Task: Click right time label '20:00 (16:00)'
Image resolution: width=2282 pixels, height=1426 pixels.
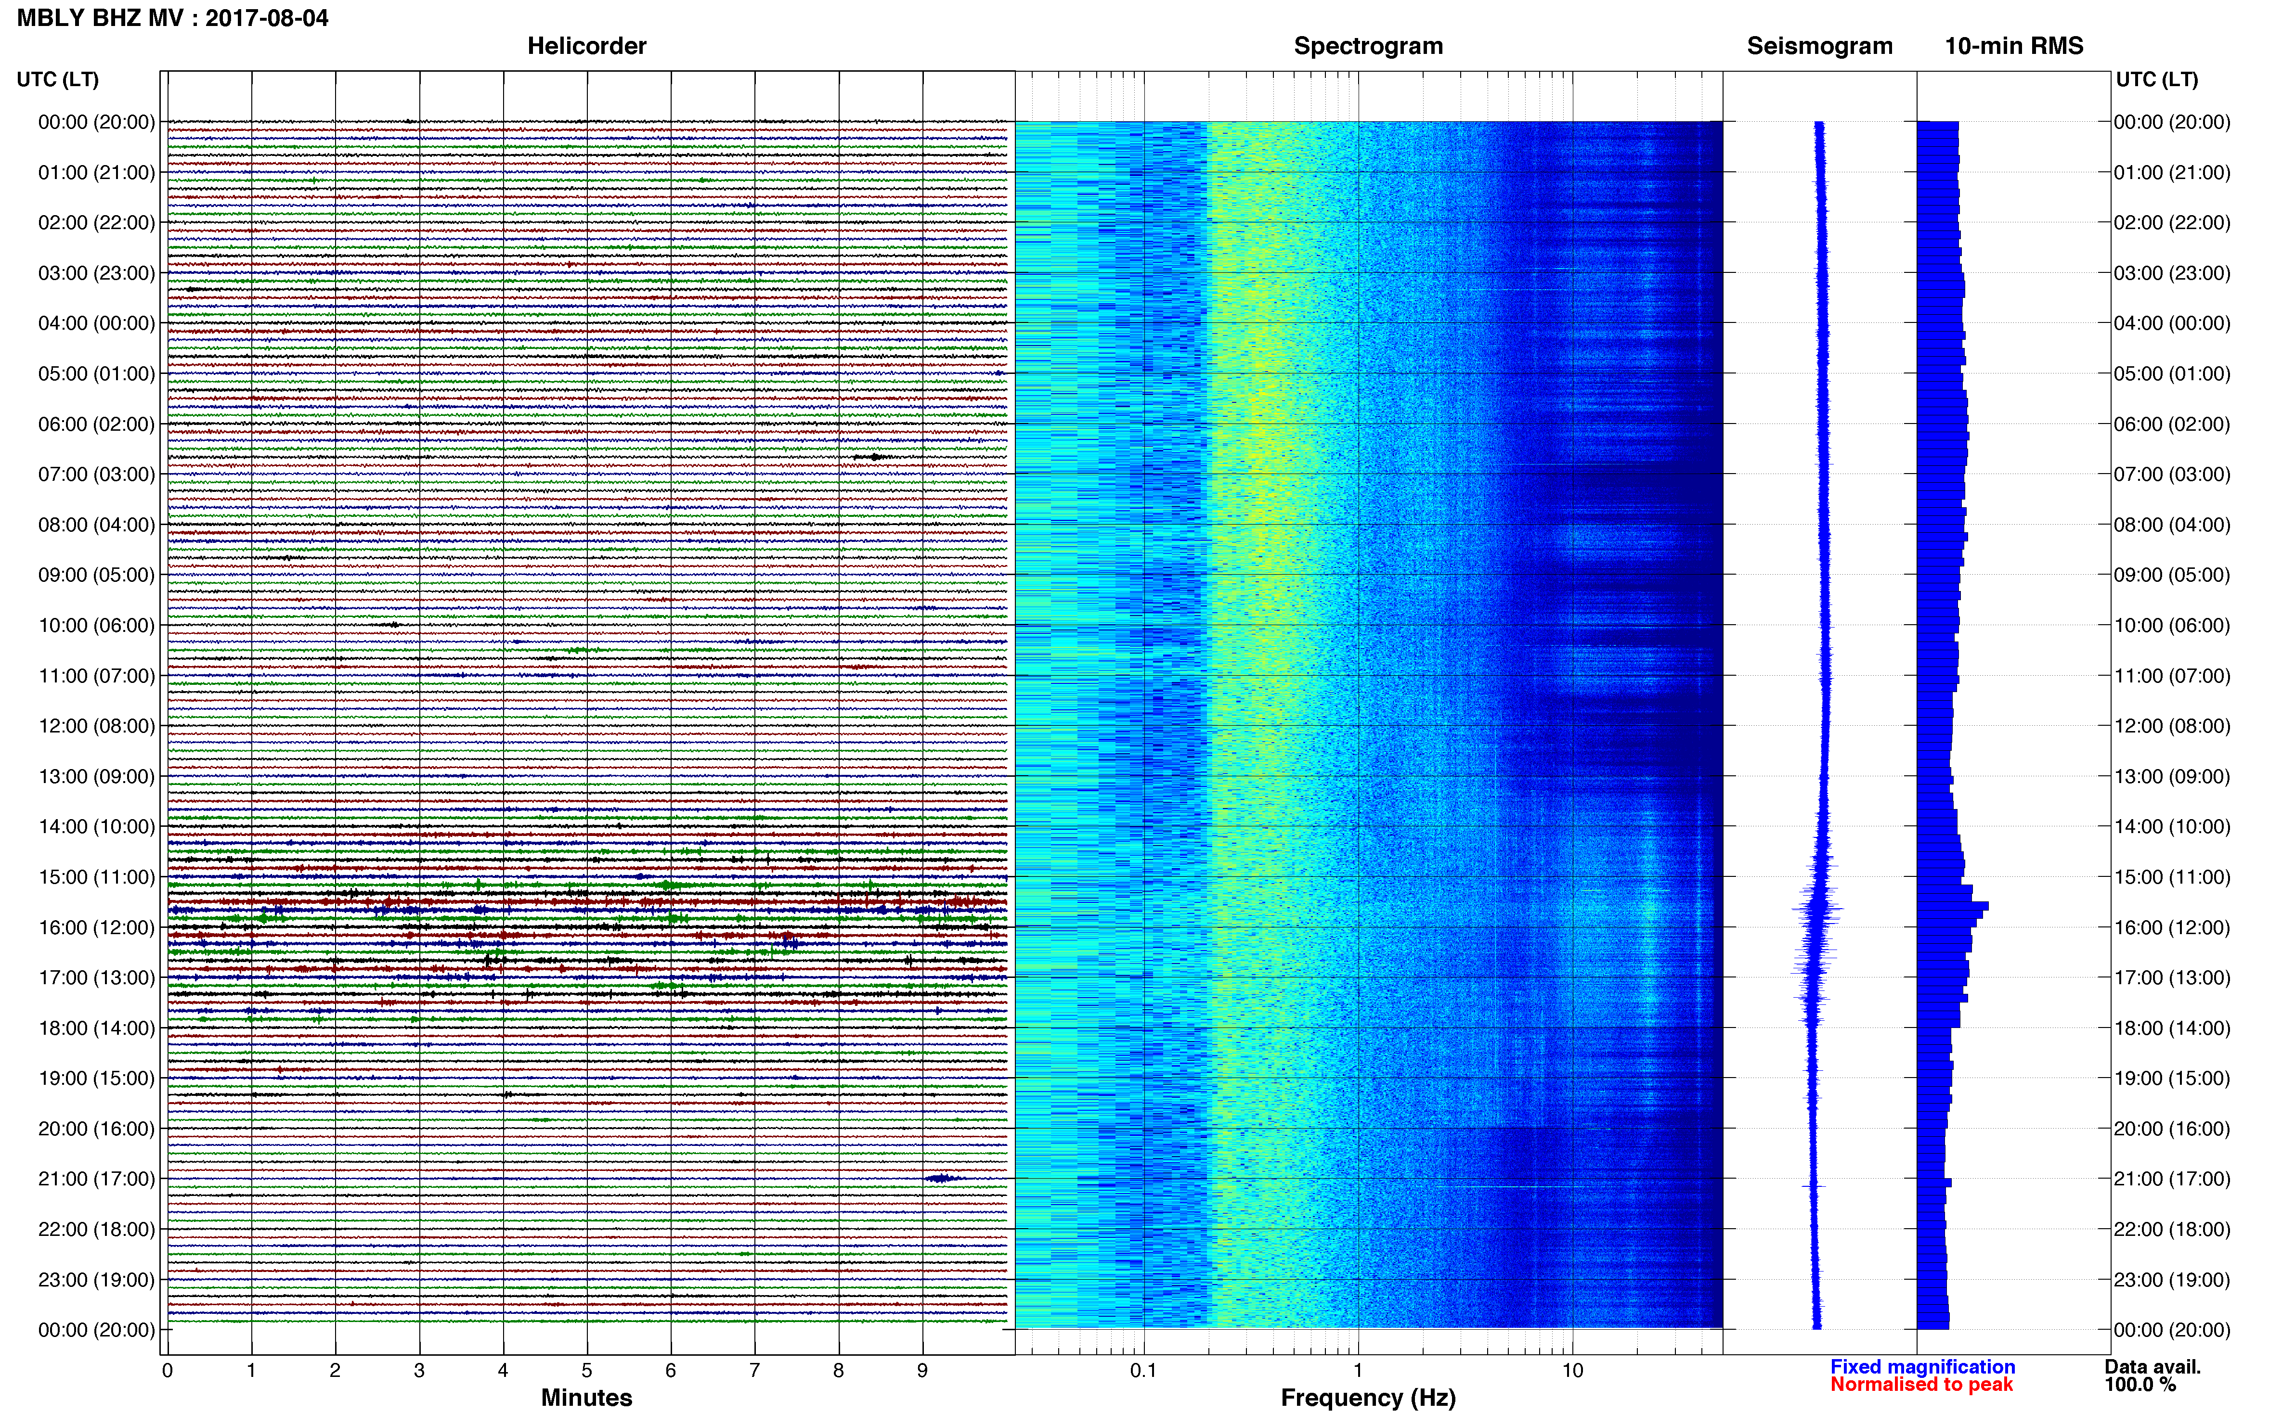Action: [x=2172, y=1129]
